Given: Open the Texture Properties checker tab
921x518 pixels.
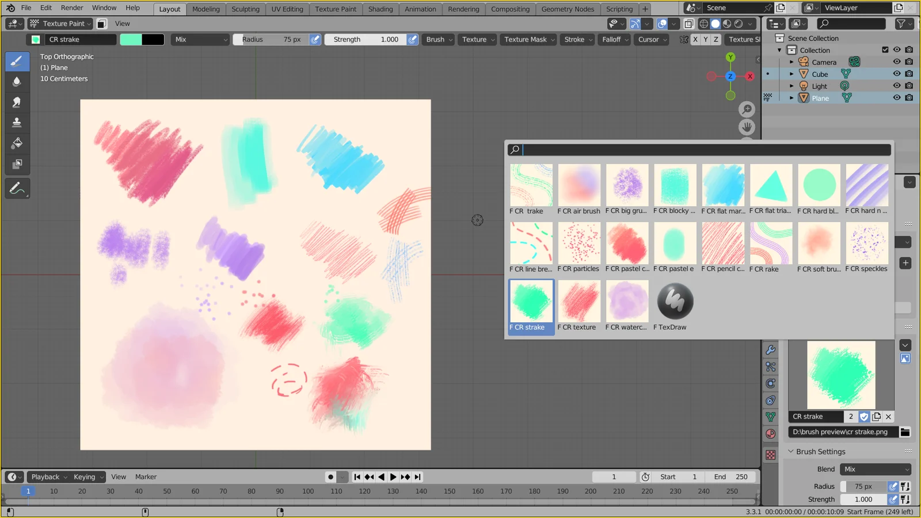Looking at the screenshot, I should click(771, 455).
